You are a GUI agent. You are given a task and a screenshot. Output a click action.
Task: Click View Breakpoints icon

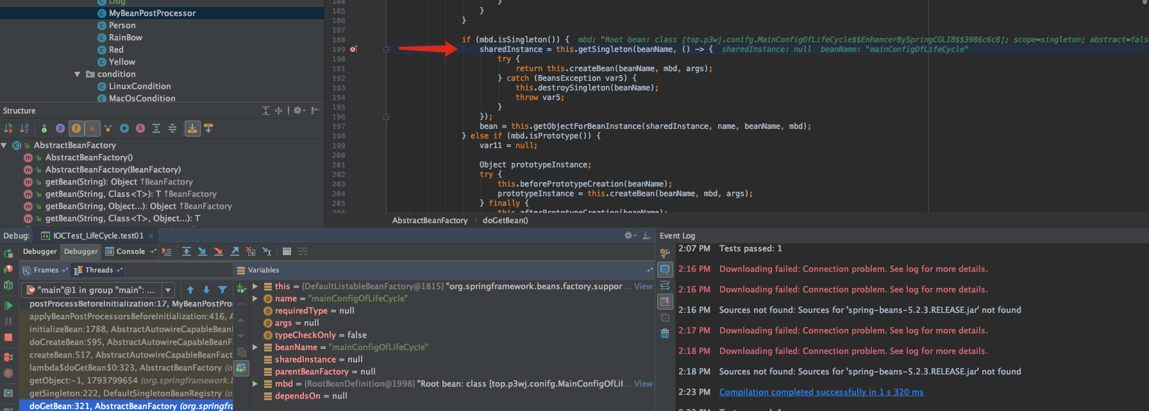(x=8, y=356)
